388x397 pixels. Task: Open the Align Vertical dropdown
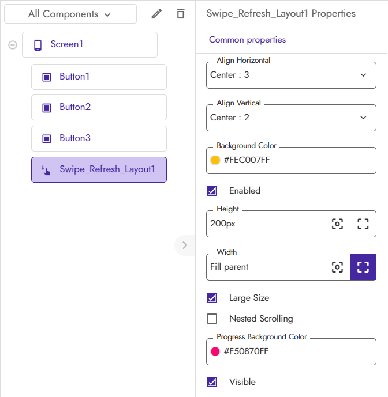pos(291,118)
